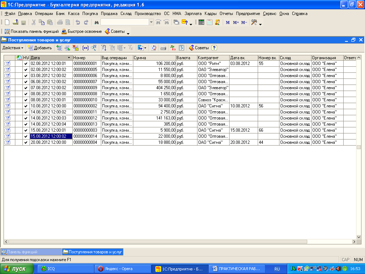Click the set deletion mark icon
Image resolution: width=365 pixels, height=274 pixels.
pos(76,48)
